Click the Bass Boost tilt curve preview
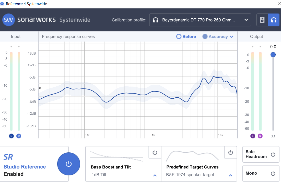The image size is (281, 182). (116, 156)
